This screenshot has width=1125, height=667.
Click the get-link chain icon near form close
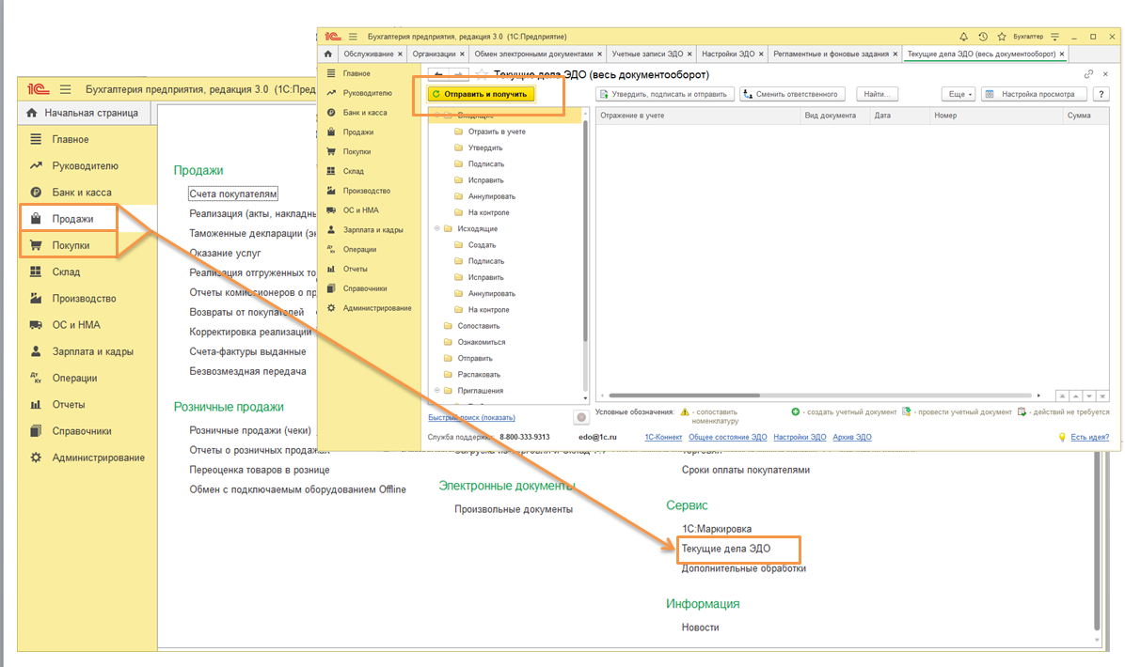1088,74
